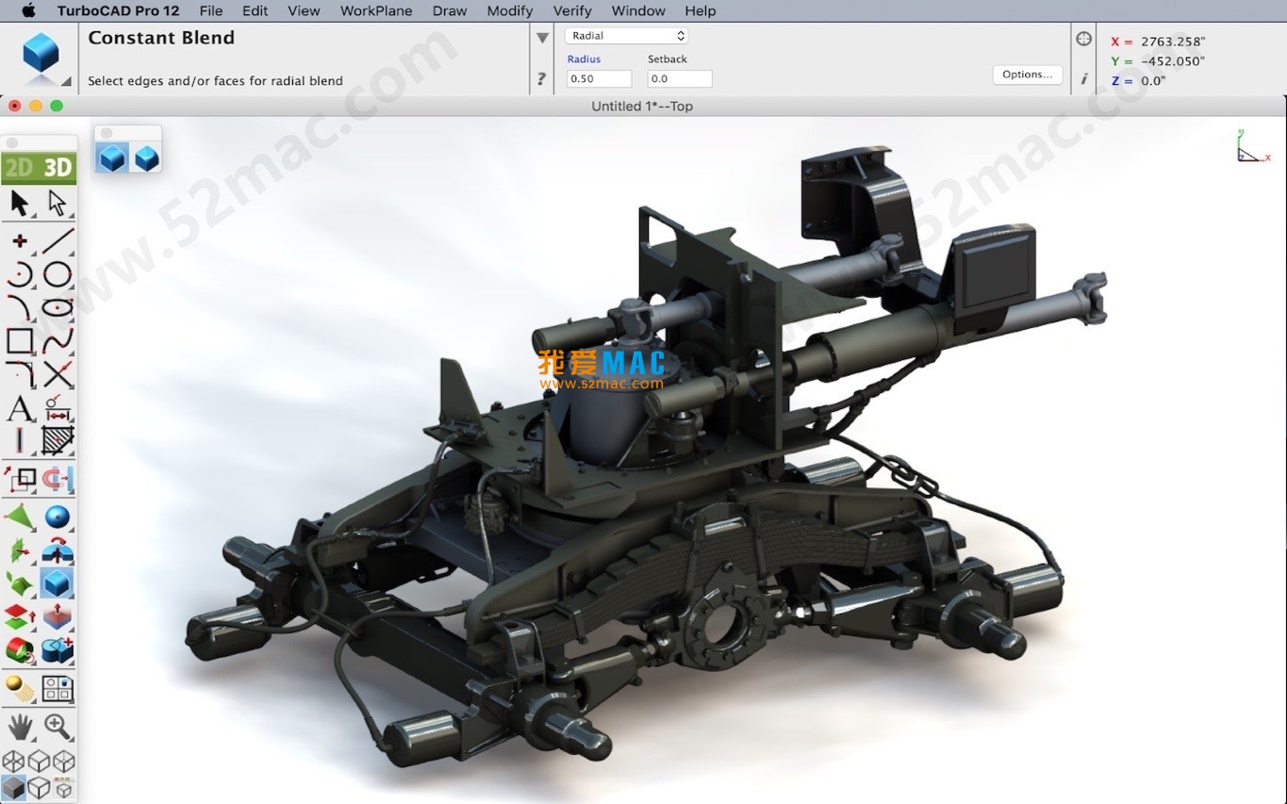Click inside the Radius input field

598,78
